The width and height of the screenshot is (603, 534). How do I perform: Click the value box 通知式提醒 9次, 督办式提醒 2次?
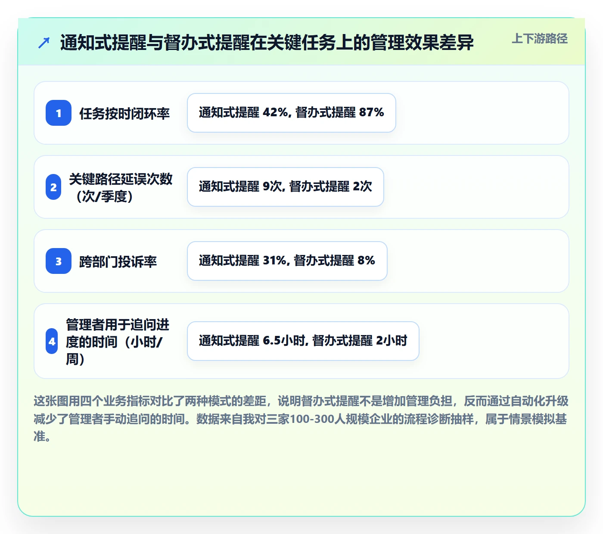click(286, 187)
